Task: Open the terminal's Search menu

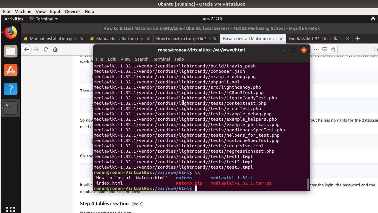Action: pos(141,59)
